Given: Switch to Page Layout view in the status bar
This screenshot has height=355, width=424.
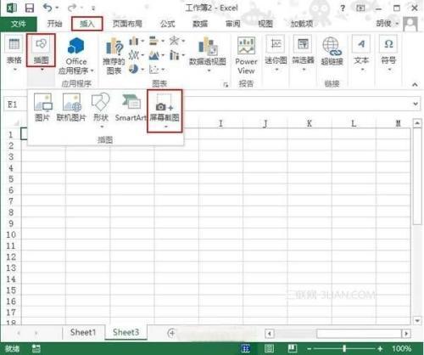Looking at the screenshot, I should pyautogui.click(x=269, y=348).
